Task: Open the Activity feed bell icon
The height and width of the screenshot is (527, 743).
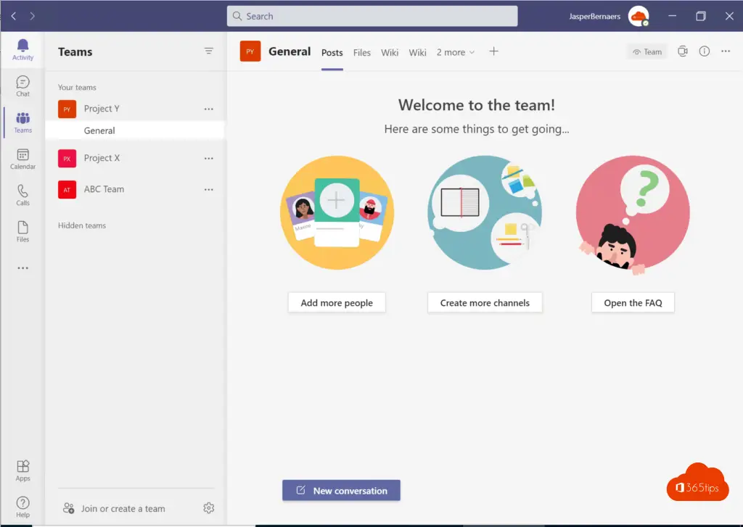Action: pos(22,49)
